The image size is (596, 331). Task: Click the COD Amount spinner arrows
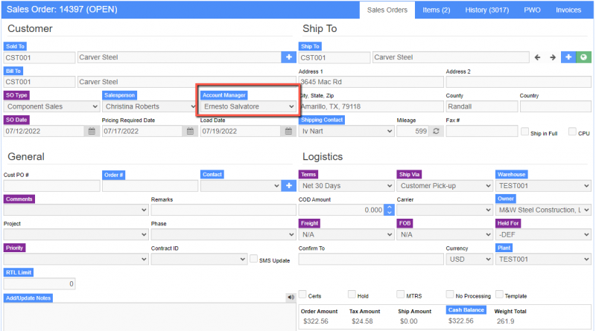388,211
